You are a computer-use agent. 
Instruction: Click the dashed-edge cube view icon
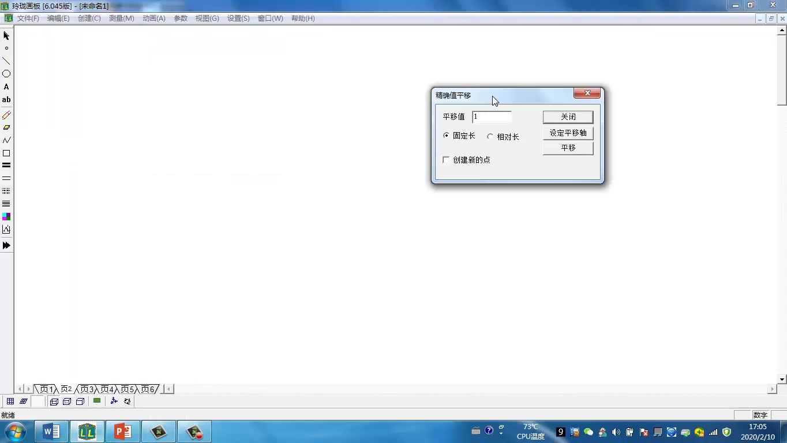pos(67,401)
